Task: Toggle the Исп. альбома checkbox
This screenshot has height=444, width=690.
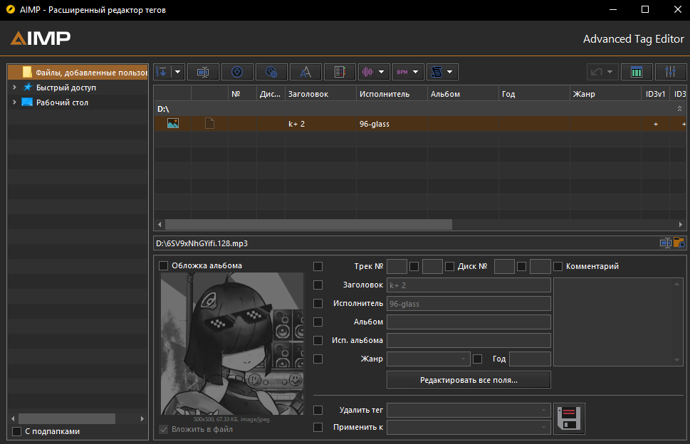Action: (x=318, y=340)
